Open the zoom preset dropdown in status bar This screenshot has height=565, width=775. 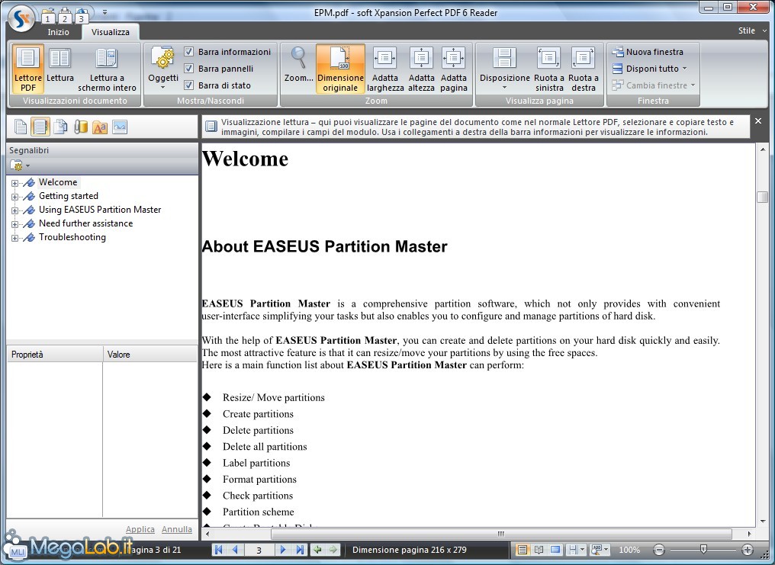(x=600, y=549)
